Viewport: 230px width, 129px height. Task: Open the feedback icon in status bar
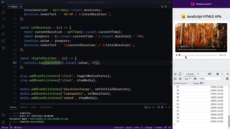pyautogui.click(x=165, y=128)
